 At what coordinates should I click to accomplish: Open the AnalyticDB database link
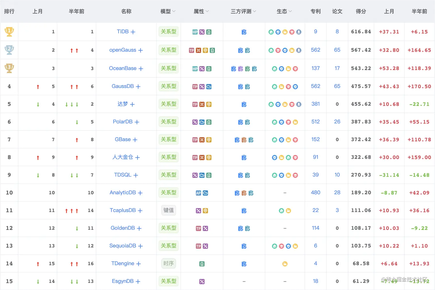[x=123, y=193]
